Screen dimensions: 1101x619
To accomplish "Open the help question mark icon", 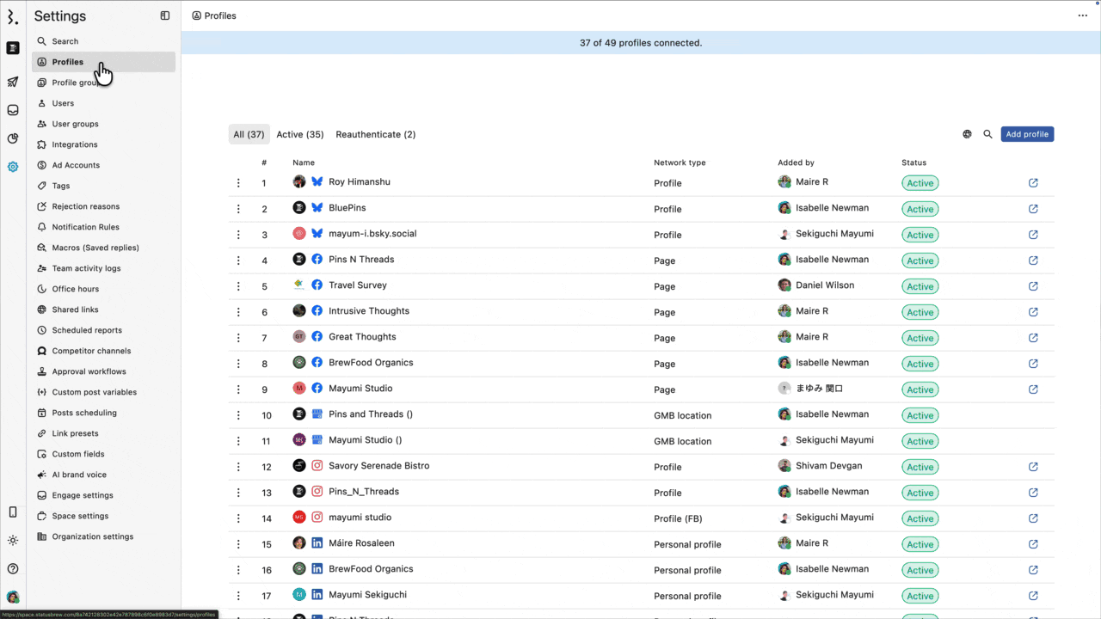I will [13, 568].
